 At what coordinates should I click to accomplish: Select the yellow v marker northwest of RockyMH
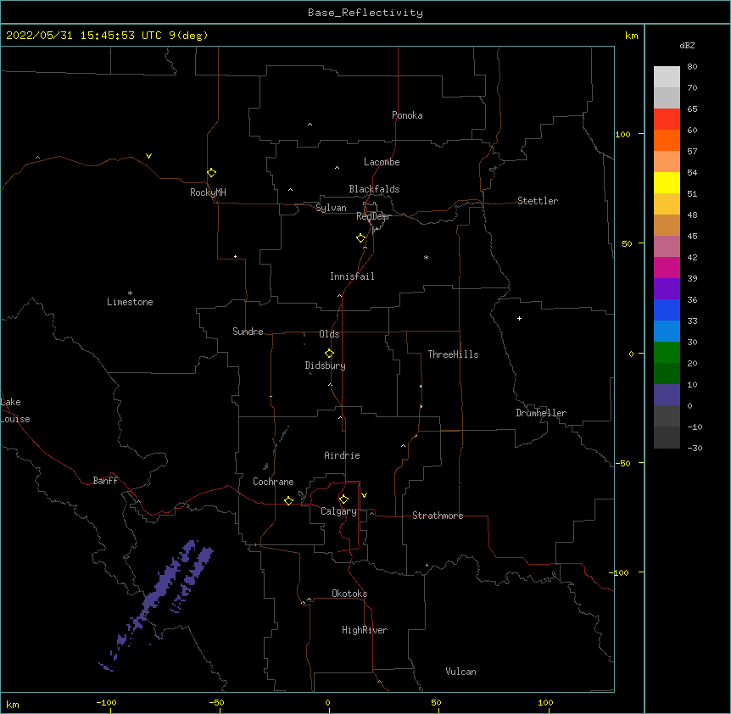(148, 156)
